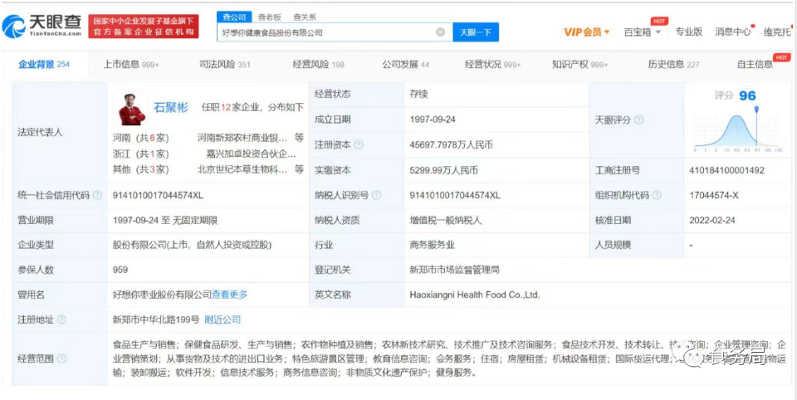This screenshot has width=797, height=400.
Task: Switch to the 查老板 search tab
Action: [268, 17]
